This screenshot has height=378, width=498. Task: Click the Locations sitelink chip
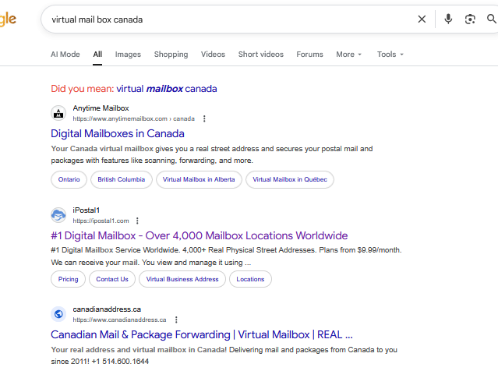[x=250, y=279]
